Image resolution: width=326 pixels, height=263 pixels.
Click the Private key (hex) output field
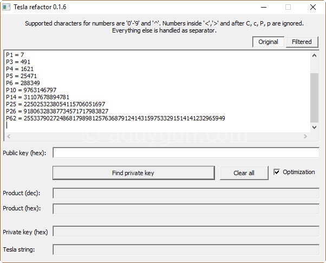coord(186,231)
